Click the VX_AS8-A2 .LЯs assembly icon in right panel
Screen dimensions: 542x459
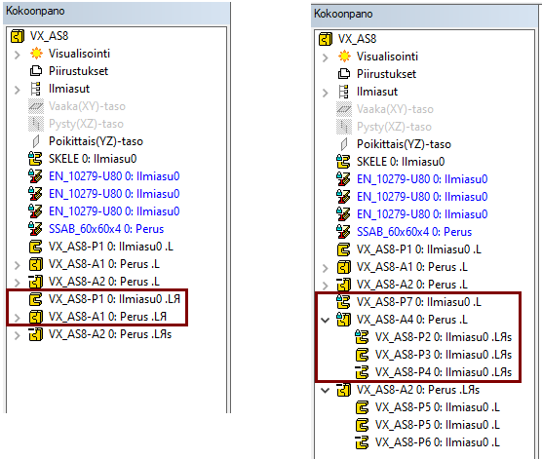343,390
